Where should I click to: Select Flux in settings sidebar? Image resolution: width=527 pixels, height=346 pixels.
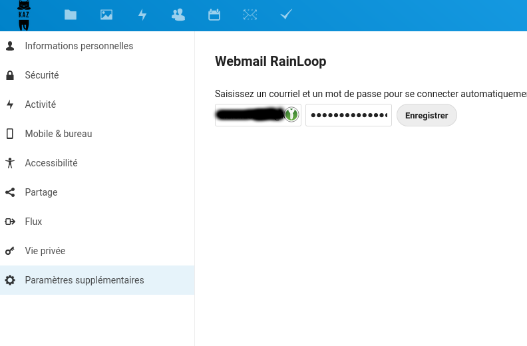(33, 222)
